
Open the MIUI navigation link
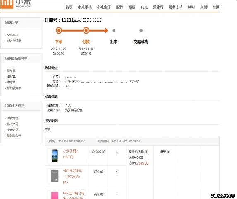pyautogui.click(x=192, y=7)
